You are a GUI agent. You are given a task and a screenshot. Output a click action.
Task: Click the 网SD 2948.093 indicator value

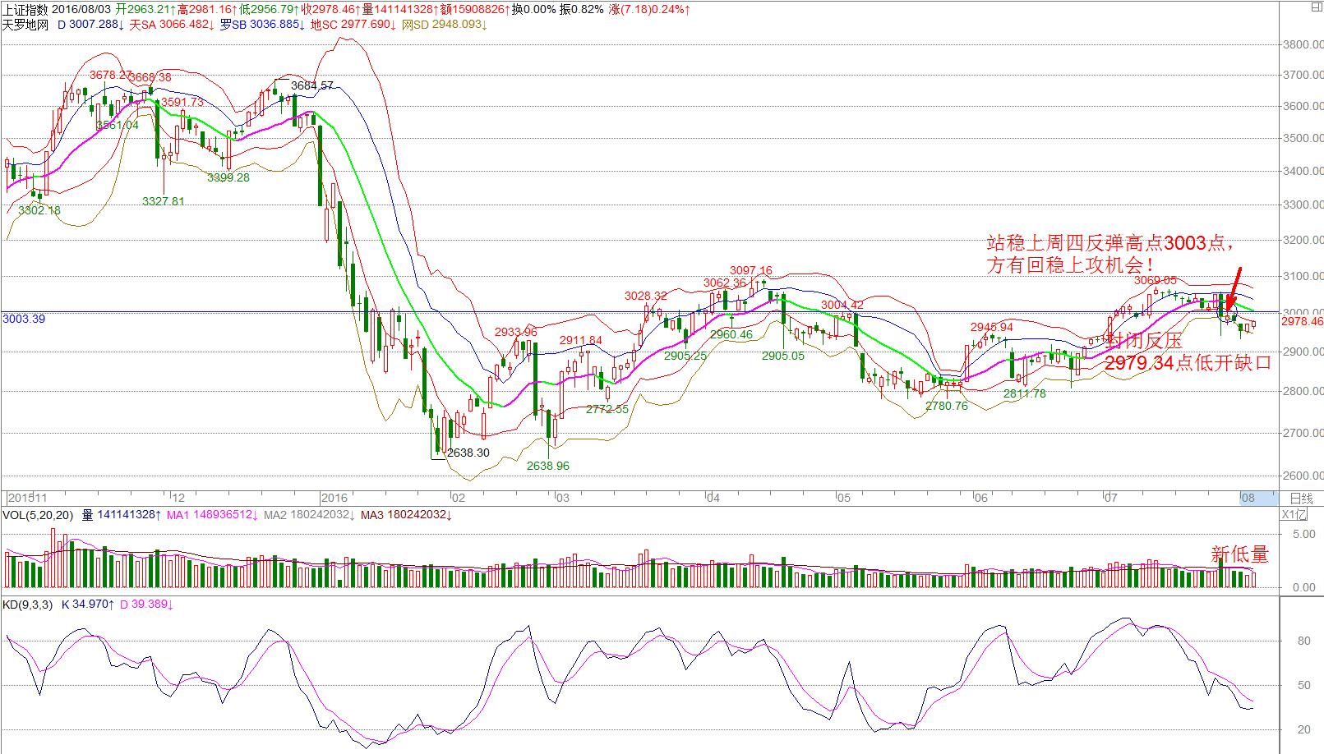tap(445, 25)
